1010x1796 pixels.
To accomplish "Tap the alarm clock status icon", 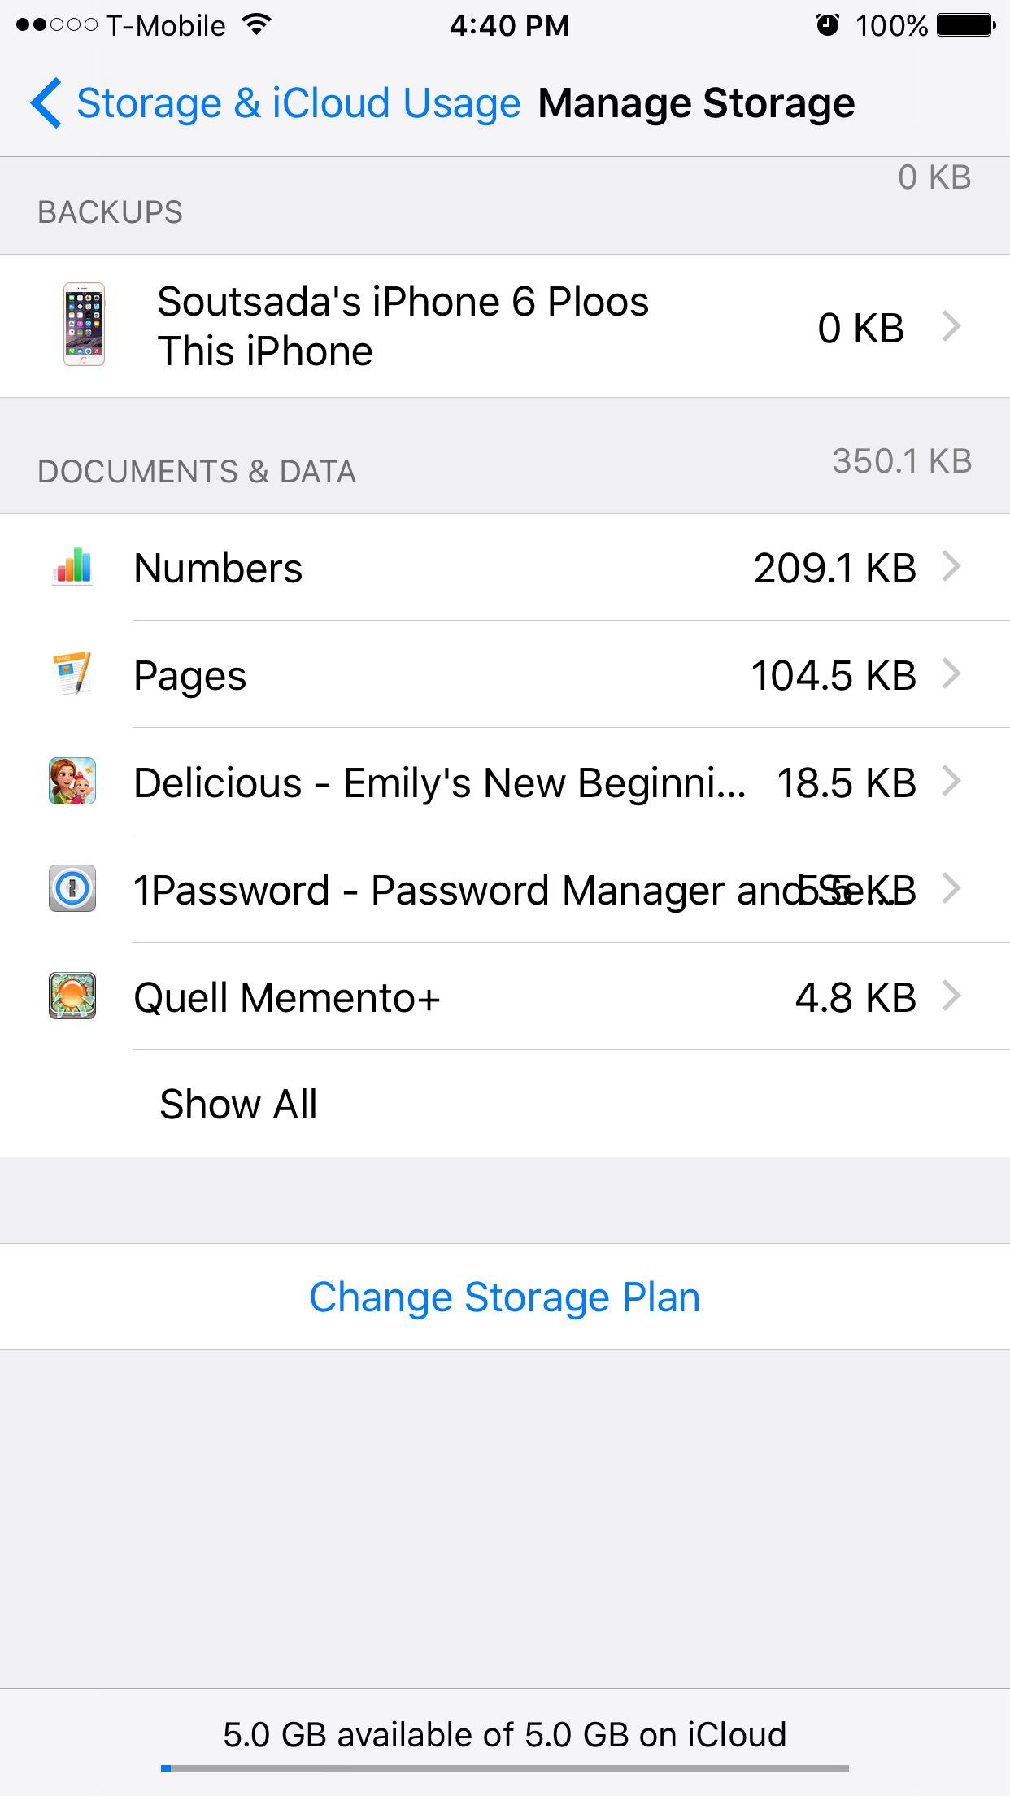I will pos(827,25).
